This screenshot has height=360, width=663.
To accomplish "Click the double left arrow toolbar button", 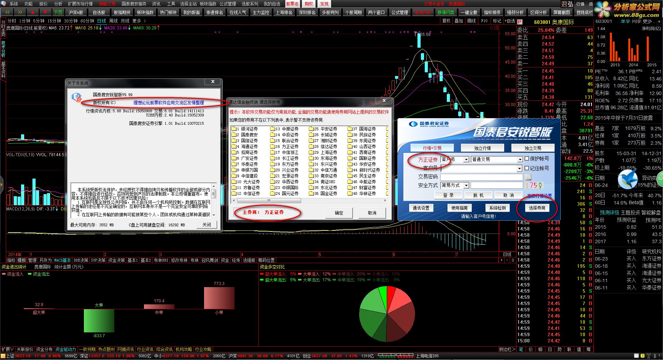I will (7, 12).
